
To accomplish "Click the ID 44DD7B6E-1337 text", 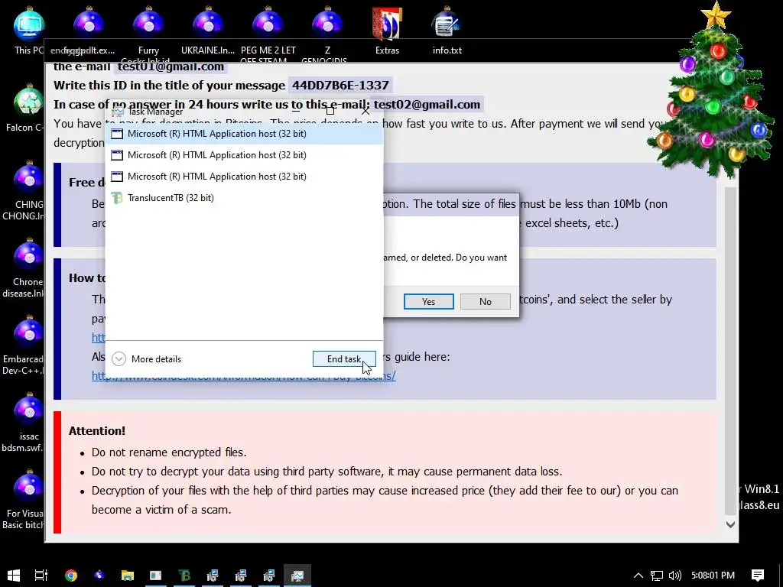I will (x=340, y=86).
